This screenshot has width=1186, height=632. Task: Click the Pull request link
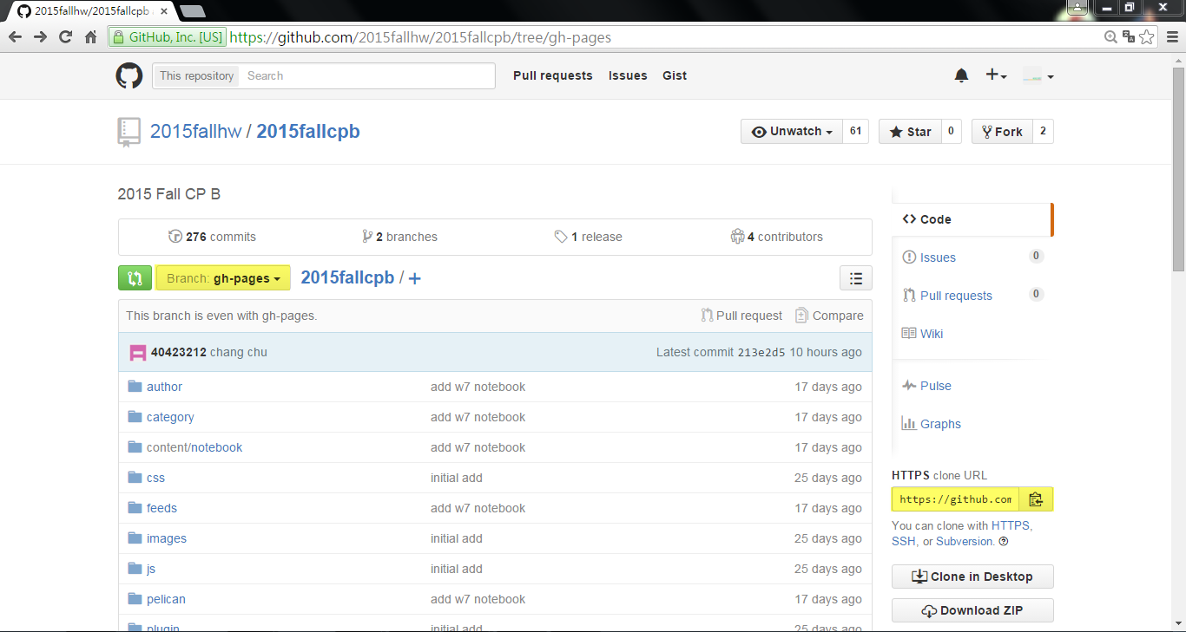point(741,316)
